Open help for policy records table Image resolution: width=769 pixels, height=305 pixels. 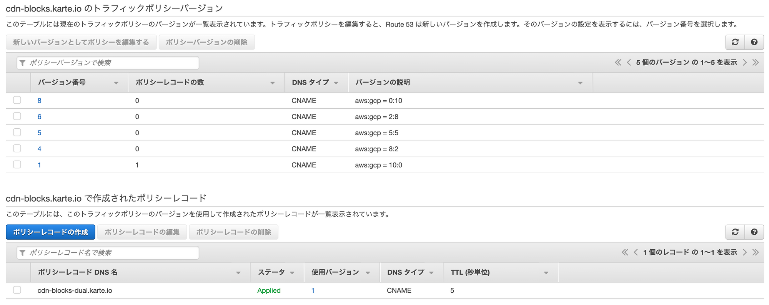754,232
